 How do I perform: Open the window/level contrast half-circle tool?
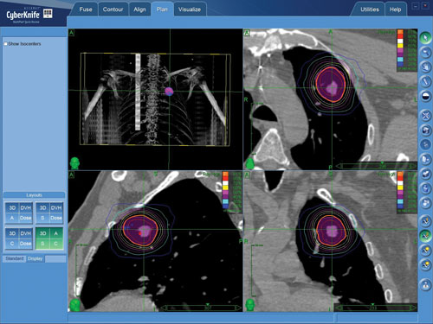(425, 96)
